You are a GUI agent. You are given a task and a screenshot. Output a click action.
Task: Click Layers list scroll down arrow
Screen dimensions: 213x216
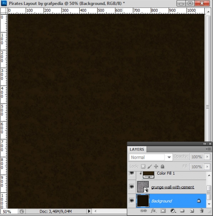(209, 204)
